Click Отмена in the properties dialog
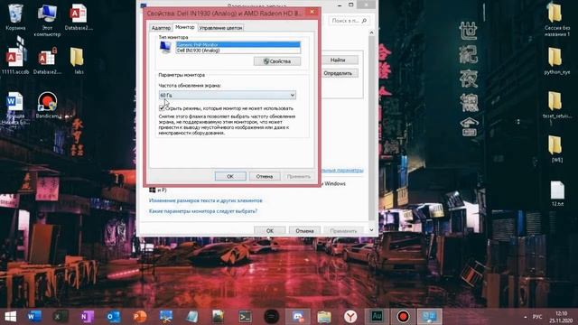Screen dimensions: 578x325 (x=265, y=177)
